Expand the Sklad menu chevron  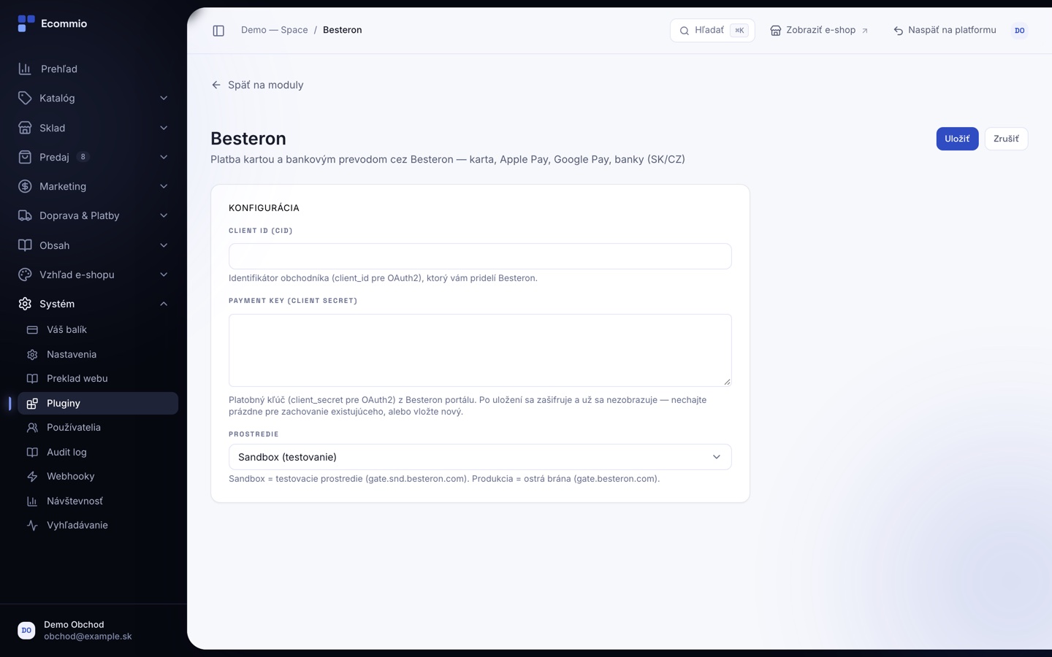(164, 128)
